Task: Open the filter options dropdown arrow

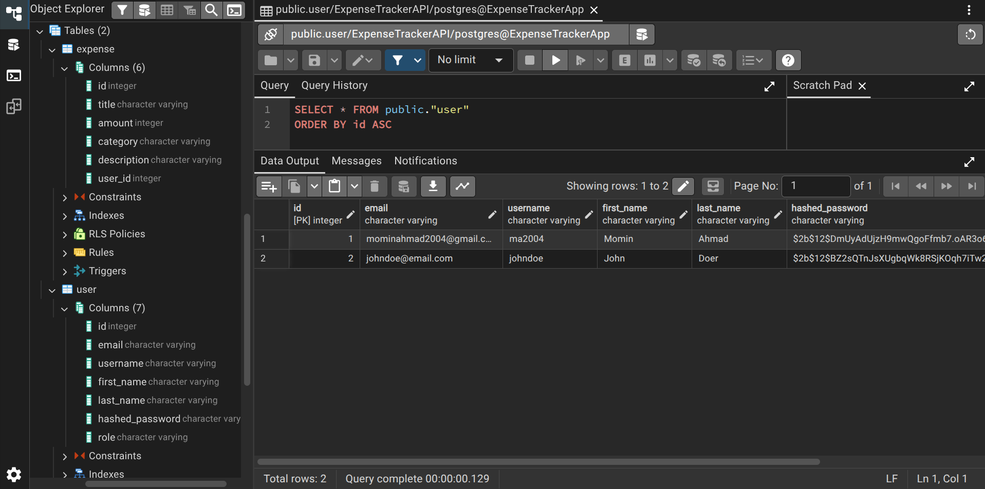Action: pyautogui.click(x=418, y=60)
